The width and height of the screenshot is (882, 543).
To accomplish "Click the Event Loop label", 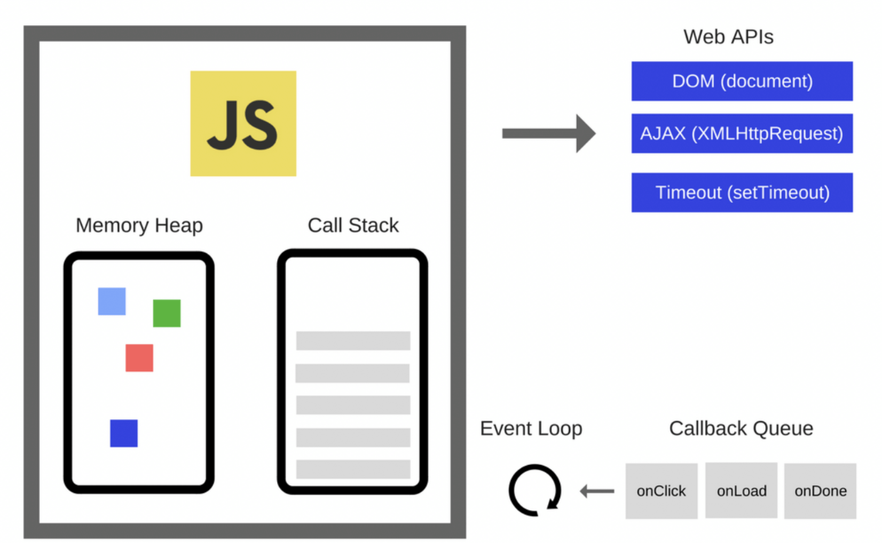I will (531, 428).
